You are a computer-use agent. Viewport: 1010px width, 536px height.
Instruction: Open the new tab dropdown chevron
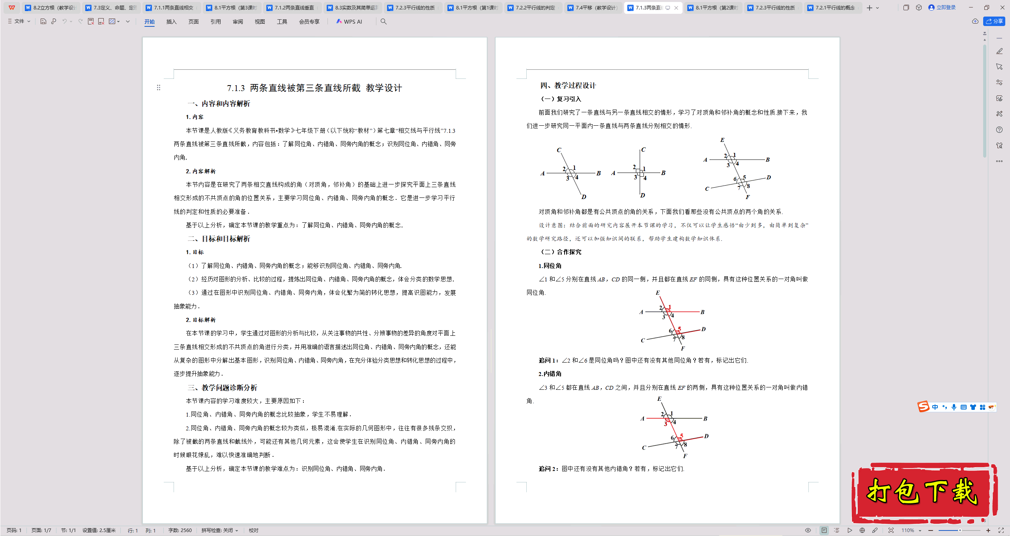point(877,7)
